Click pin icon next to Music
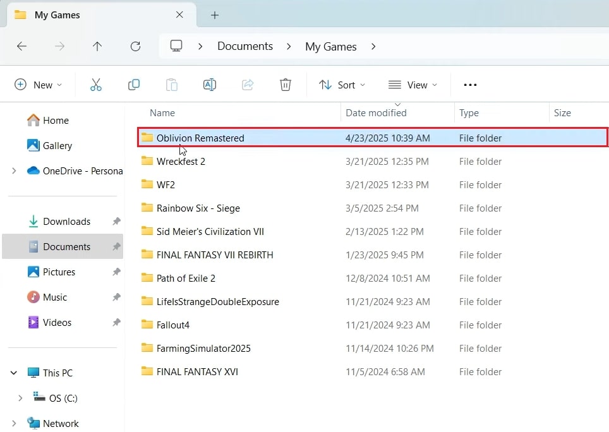This screenshot has height=432, width=609. 116,297
